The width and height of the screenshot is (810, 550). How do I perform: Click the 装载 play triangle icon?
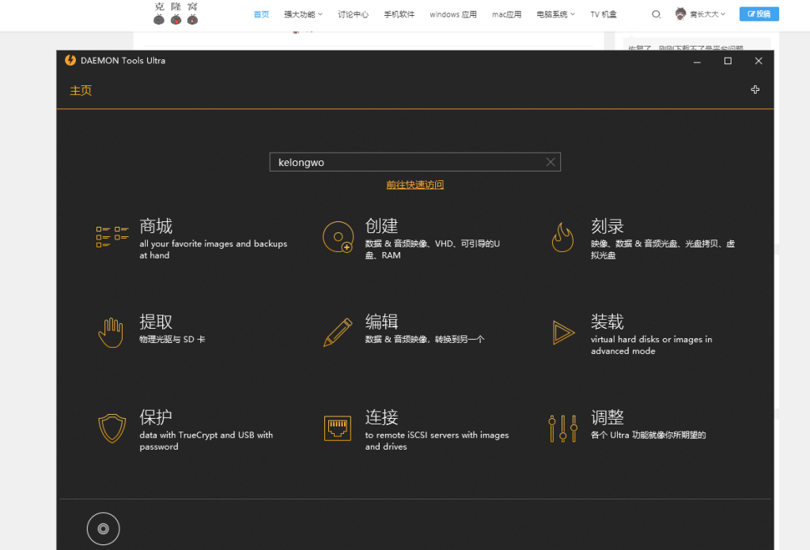563,332
